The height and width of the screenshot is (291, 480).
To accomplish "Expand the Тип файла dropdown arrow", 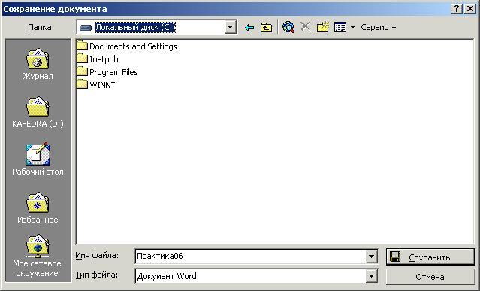I will (371, 276).
